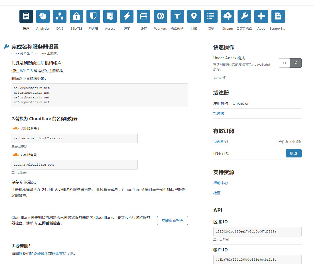The width and height of the screenshot is (314, 264).
Task: Open the 社区 link
Action: 217,193
